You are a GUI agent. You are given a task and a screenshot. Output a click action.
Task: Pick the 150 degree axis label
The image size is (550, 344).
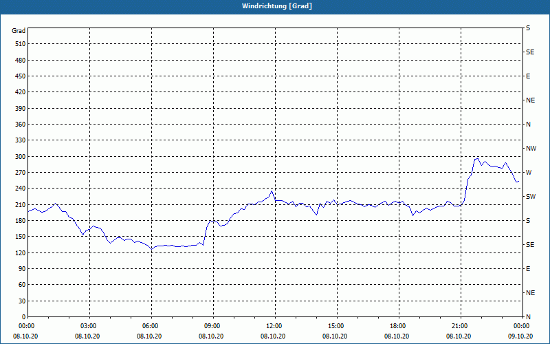21,237
